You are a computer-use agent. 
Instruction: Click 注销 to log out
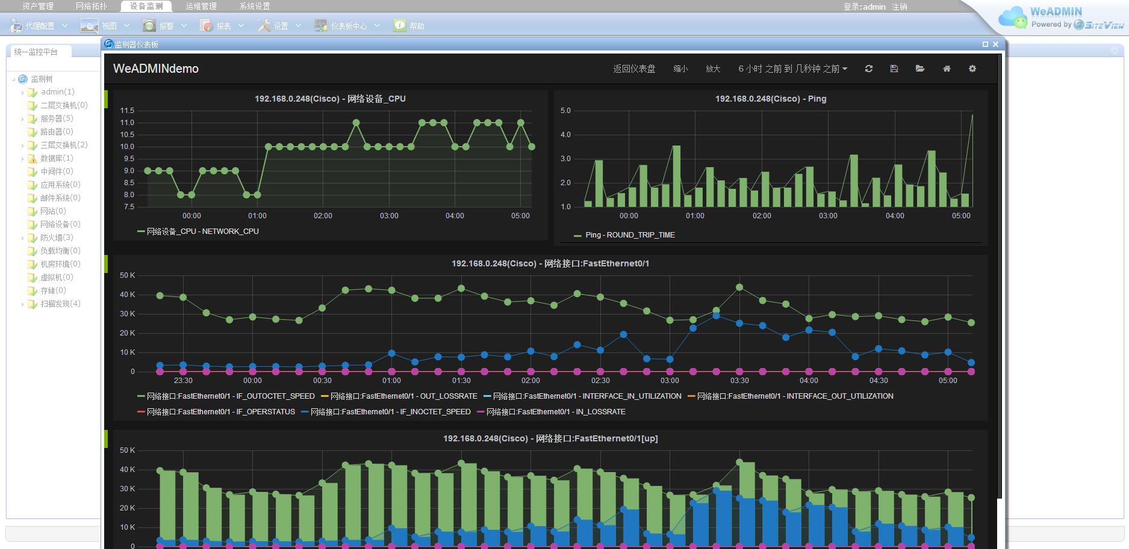click(900, 7)
